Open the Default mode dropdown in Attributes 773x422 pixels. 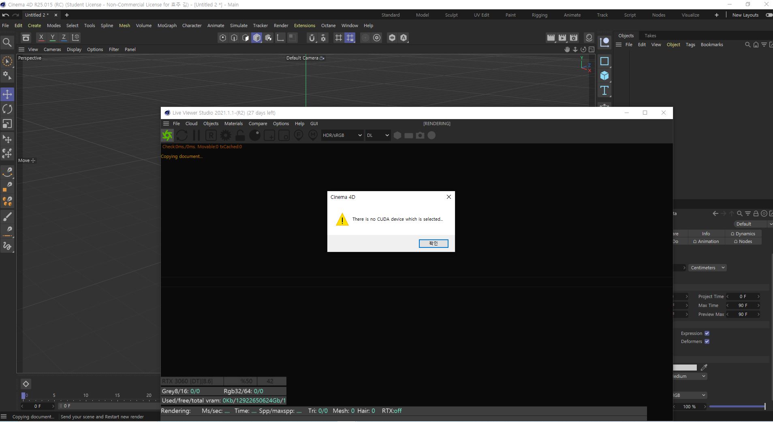(x=753, y=224)
